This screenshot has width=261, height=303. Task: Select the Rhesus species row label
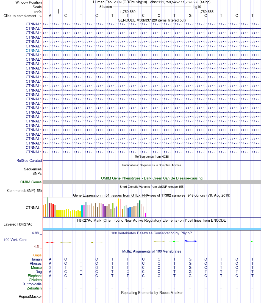36,263
